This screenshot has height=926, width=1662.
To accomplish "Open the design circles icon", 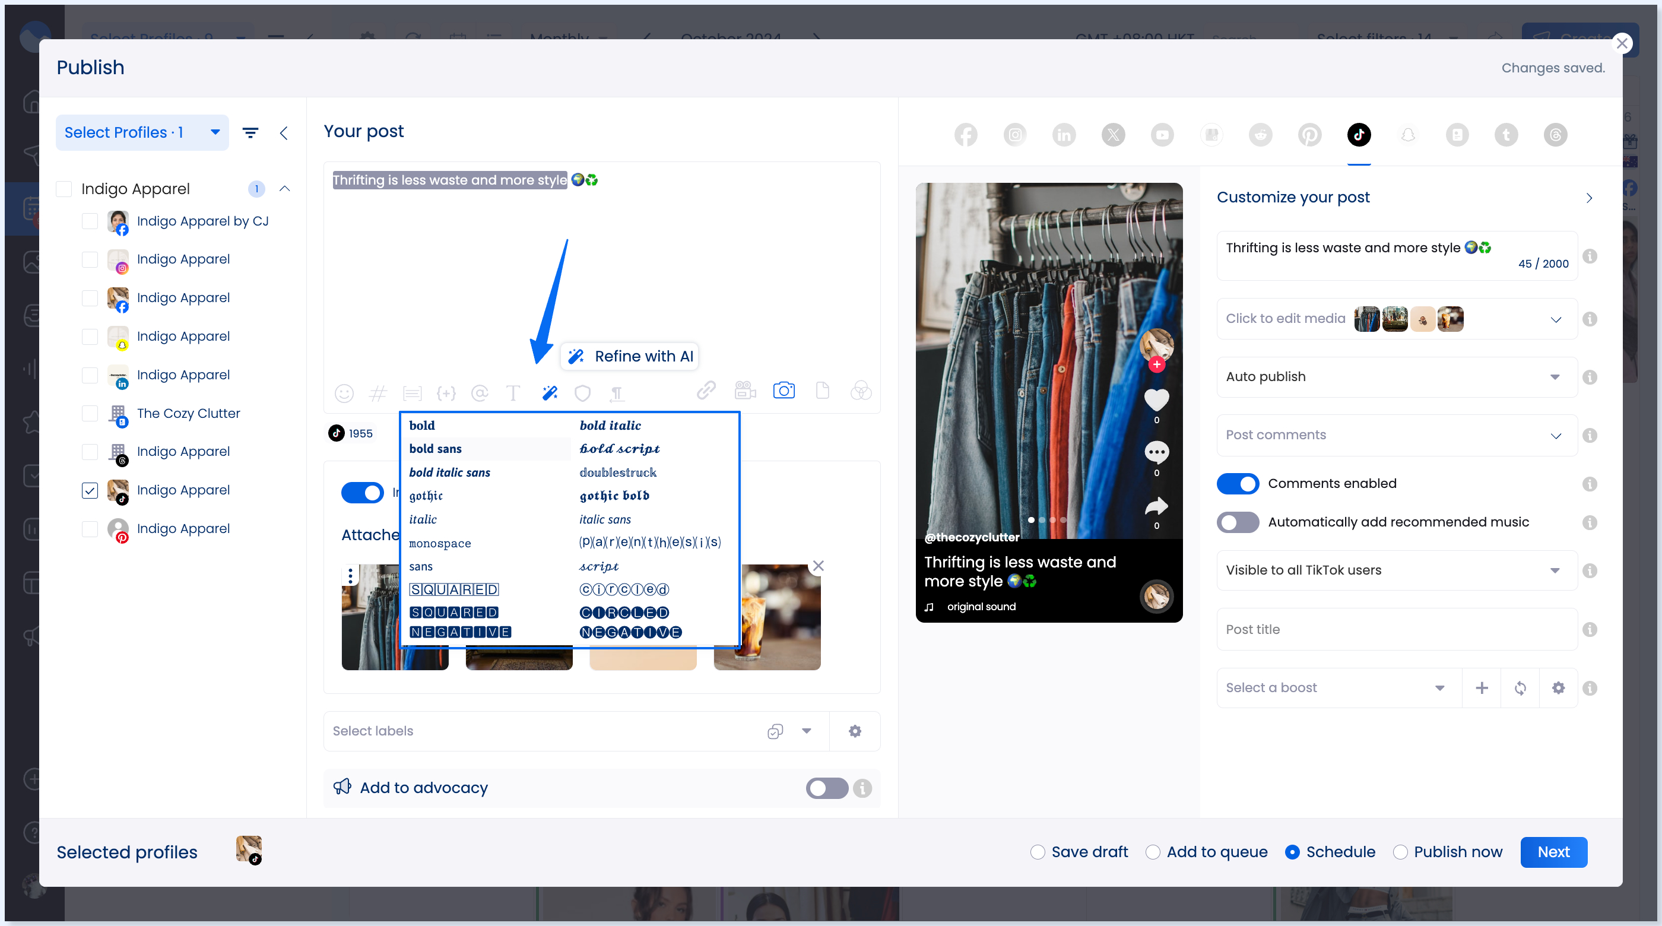I will pos(861,390).
